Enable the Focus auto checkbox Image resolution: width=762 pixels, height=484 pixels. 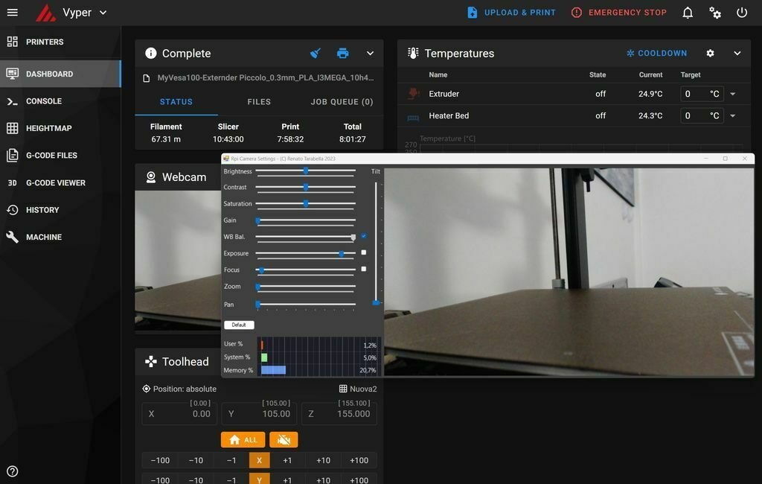pyautogui.click(x=363, y=269)
